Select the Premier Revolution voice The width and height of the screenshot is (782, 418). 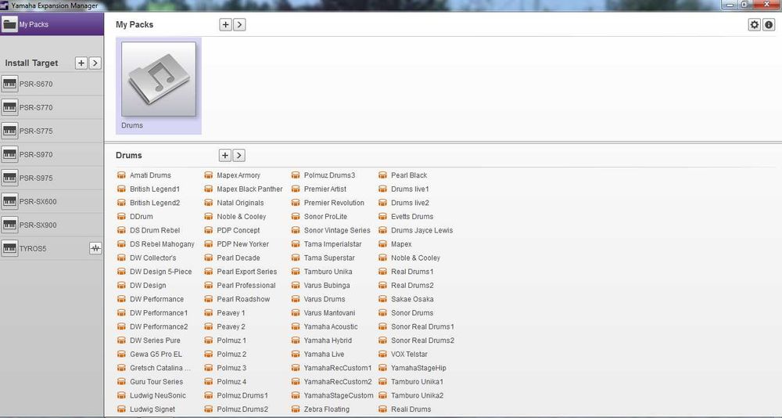point(334,203)
